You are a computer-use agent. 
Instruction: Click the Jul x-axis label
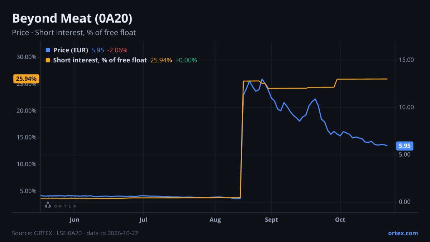click(143, 220)
